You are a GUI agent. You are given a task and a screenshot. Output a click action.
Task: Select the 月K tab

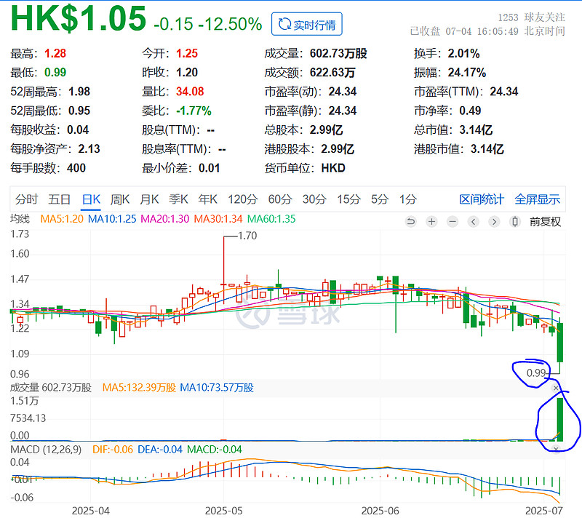[149, 199]
